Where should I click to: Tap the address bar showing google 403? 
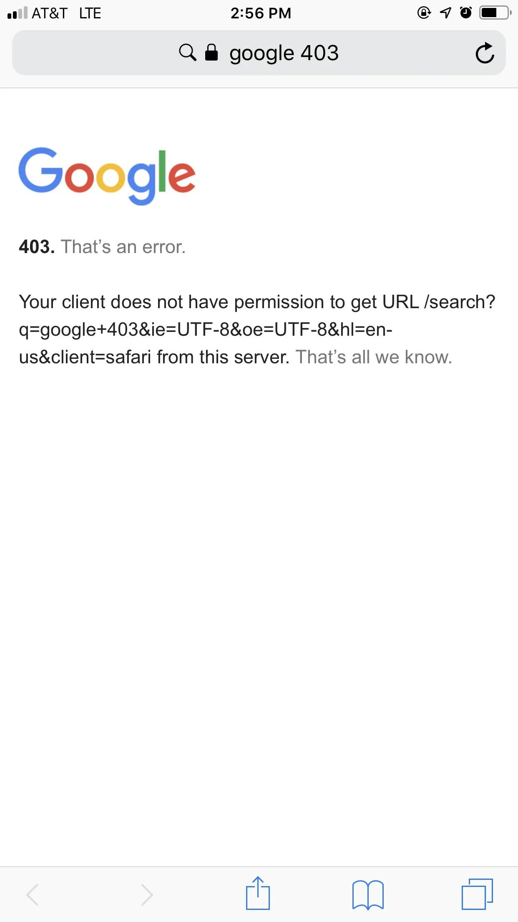click(259, 53)
